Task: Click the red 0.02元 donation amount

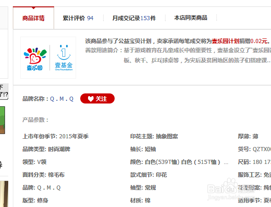Action: pos(259,41)
